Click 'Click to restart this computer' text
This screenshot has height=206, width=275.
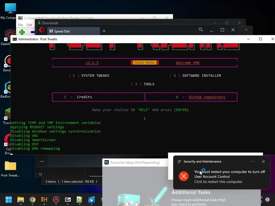click(218, 182)
